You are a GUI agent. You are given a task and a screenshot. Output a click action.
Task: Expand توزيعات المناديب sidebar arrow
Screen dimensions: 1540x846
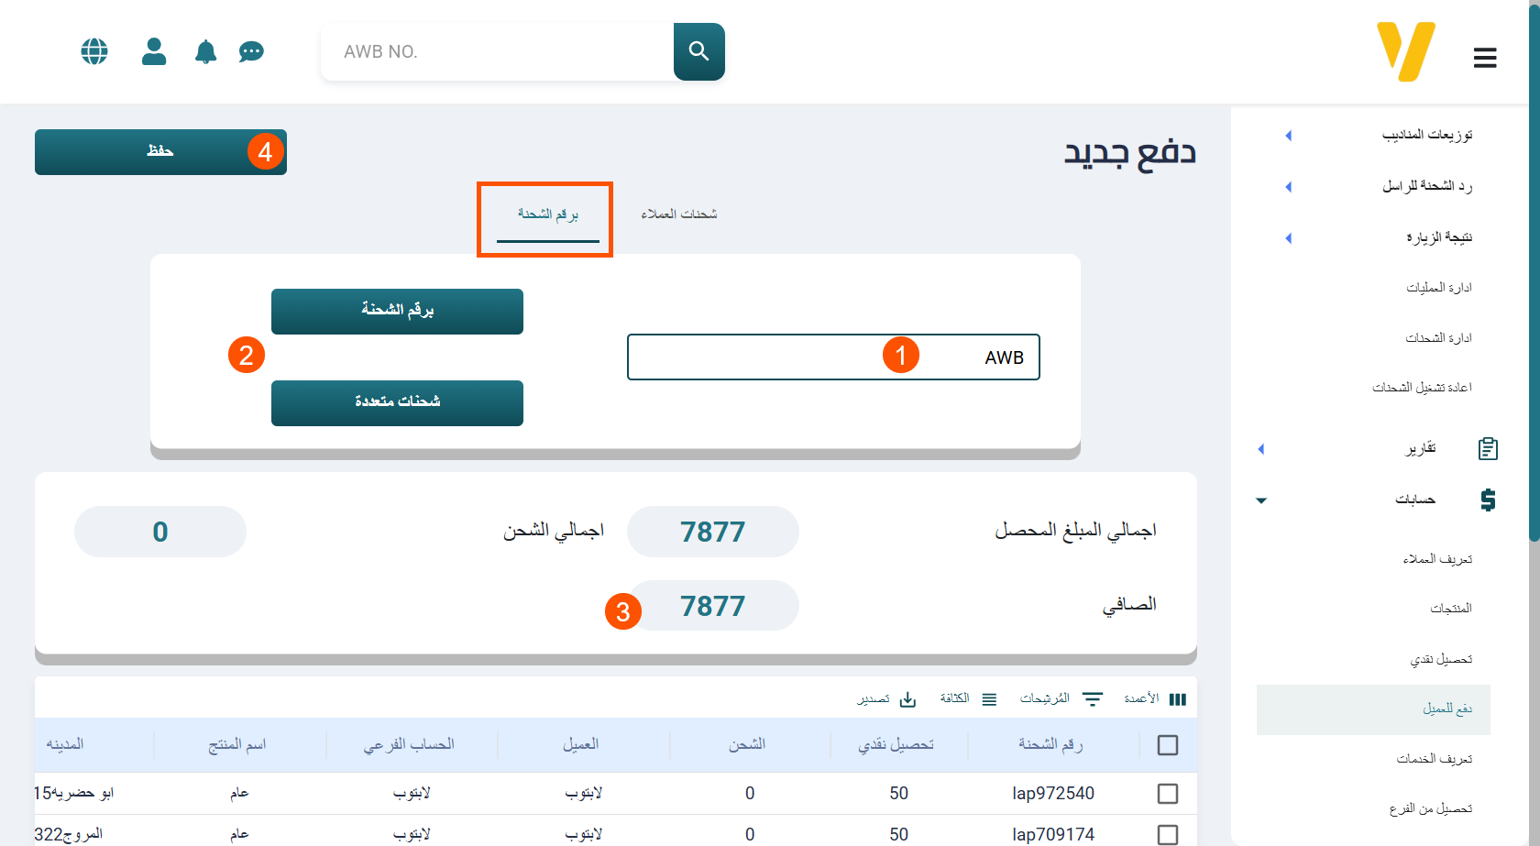tap(1288, 136)
